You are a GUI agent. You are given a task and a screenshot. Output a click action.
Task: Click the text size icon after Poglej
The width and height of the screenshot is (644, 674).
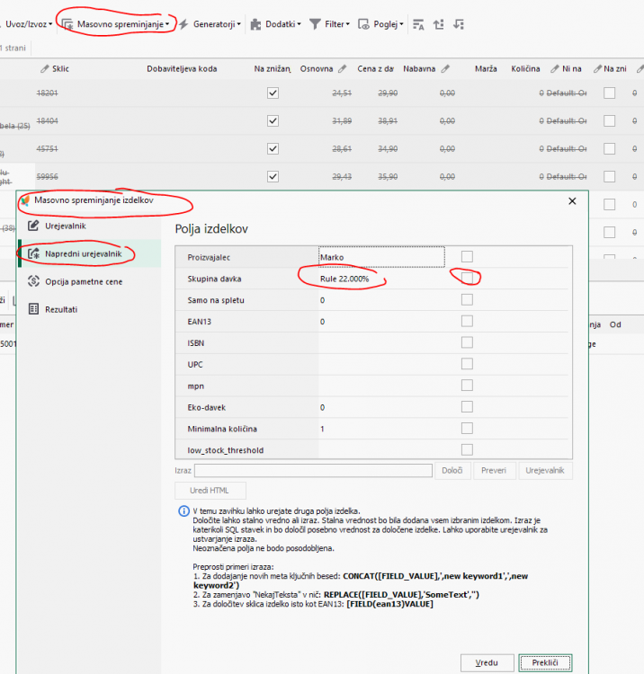[x=418, y=24]
